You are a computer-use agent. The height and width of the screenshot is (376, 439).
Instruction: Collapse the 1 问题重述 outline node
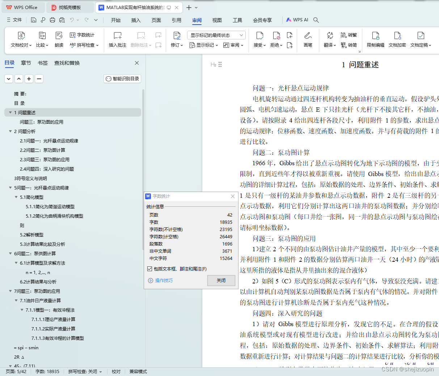10,112
